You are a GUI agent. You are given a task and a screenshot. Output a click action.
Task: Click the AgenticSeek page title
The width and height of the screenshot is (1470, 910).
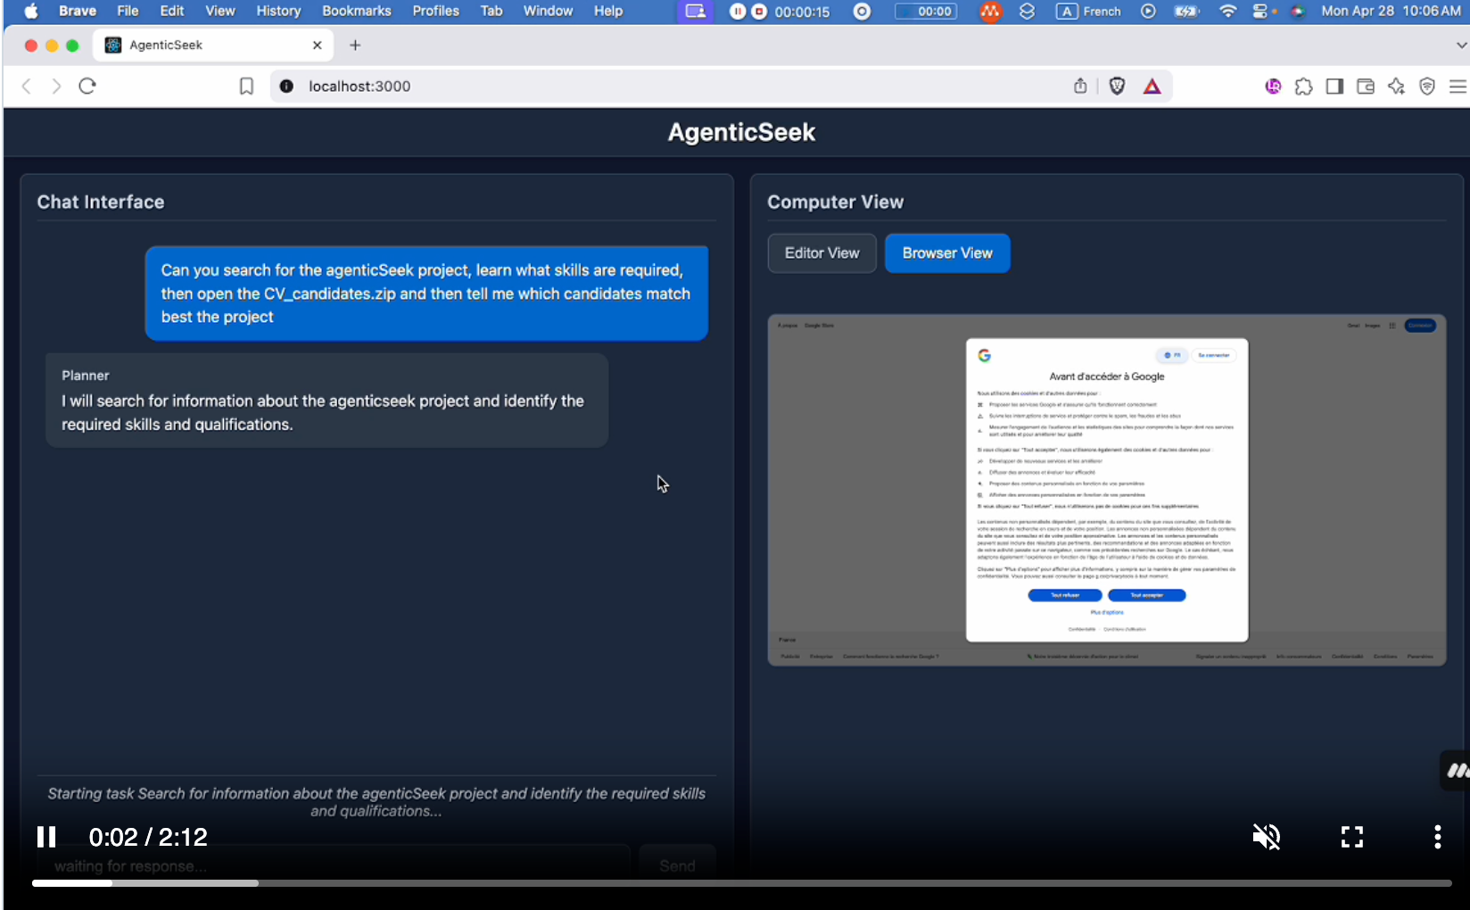click(741, 132)
